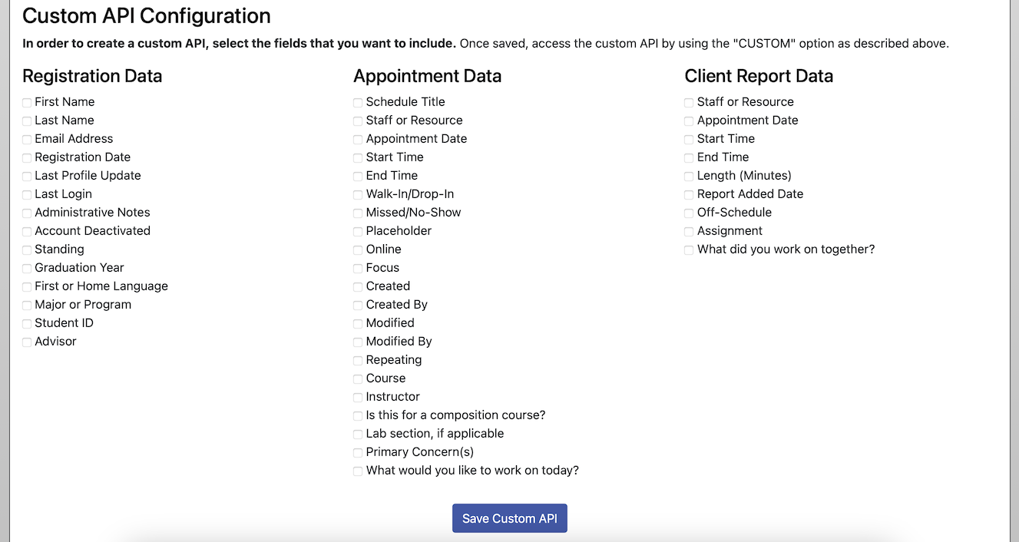Viewport: 1019px width, 542px height.
Task: Check the Schedule Title appointment field
Action: coord(358,102)
